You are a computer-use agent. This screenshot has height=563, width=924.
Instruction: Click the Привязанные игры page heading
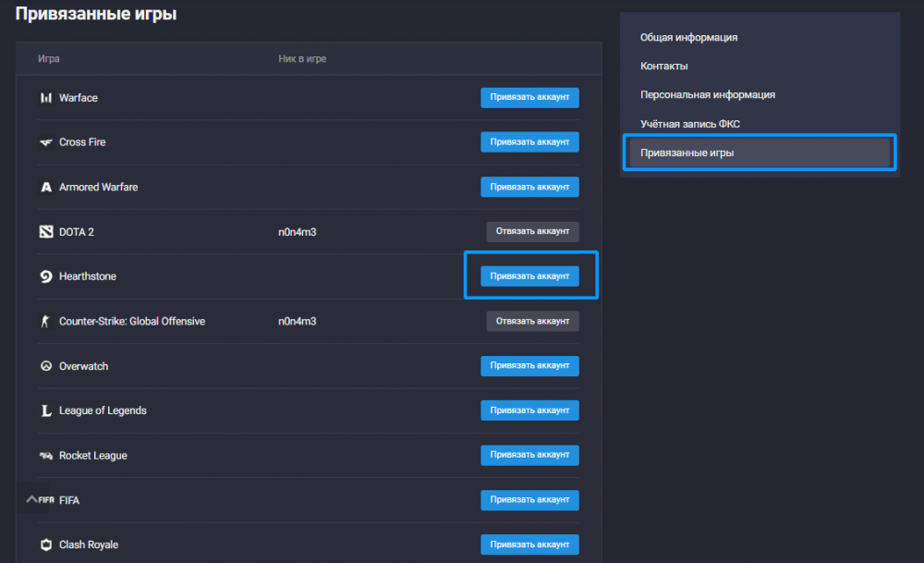click(96, 14)
